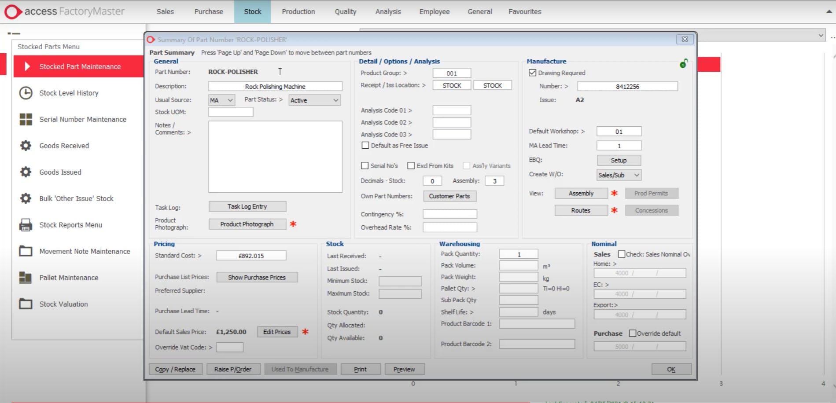The width and height of the screenshot is (836, 403).
Task: Open the Favourites menu
Action: click(525, 11)
